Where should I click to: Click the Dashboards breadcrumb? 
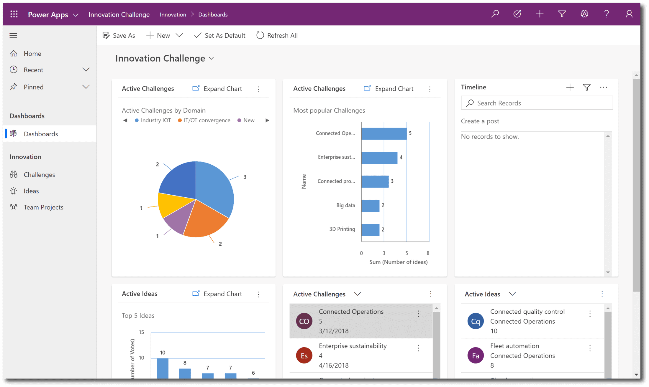[x=213, y=14]
